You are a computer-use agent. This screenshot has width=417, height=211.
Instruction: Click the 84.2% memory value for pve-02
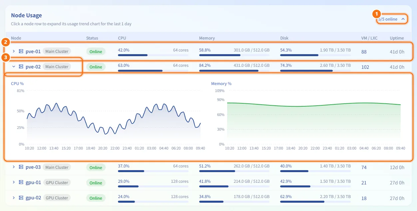(205, 65)
